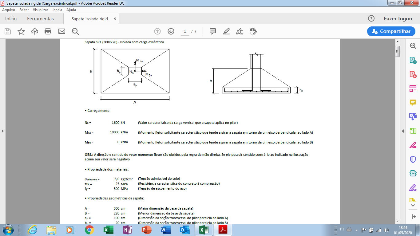Print the document with printer icon

click(x=48, y=31)
